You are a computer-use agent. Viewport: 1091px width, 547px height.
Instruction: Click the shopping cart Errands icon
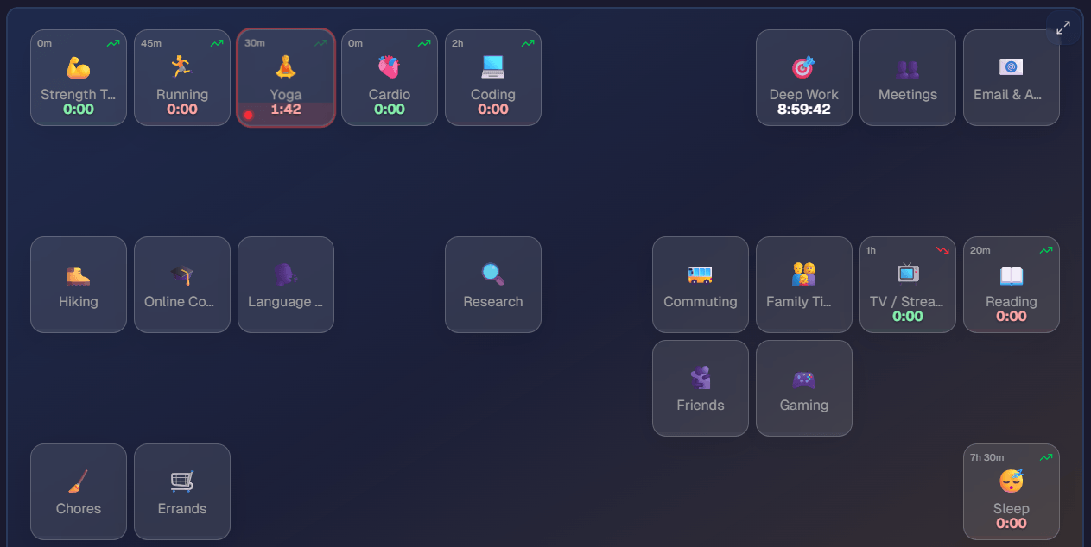point(182,481)
